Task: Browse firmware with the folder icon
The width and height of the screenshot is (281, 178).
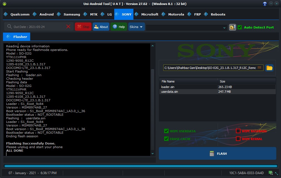Action: point(269,68)
